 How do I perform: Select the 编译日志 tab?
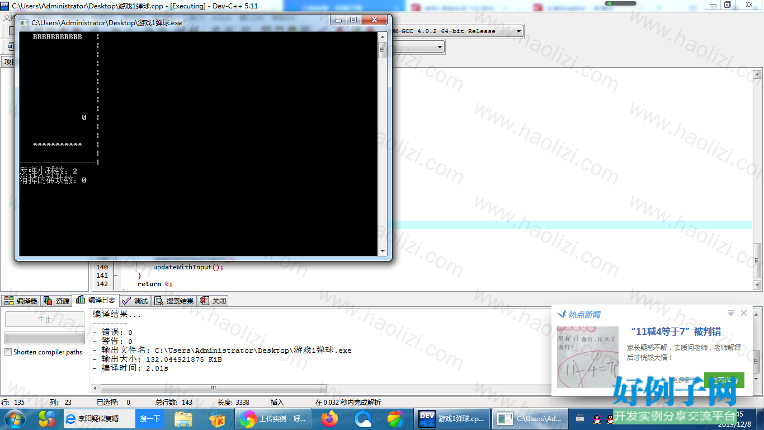pos(96,300)
